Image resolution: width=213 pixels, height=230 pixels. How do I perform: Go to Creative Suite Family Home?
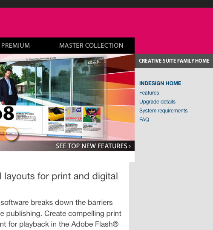174,61
